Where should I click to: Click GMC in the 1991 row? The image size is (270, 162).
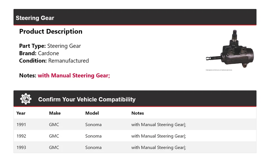(x=54, y=124)
